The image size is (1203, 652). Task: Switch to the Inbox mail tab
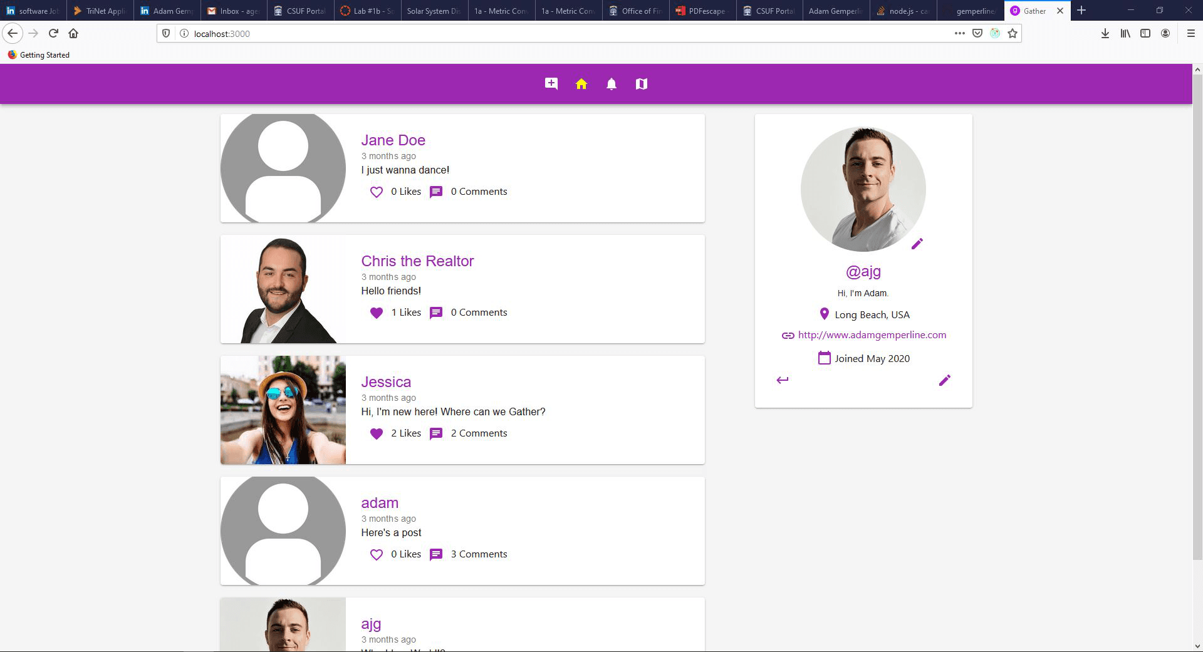234,11
